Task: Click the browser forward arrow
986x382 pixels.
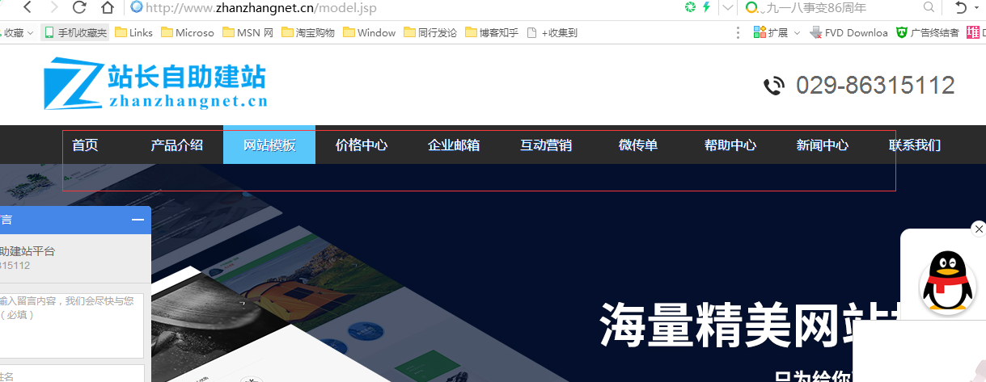Action: tap(53, 8)
